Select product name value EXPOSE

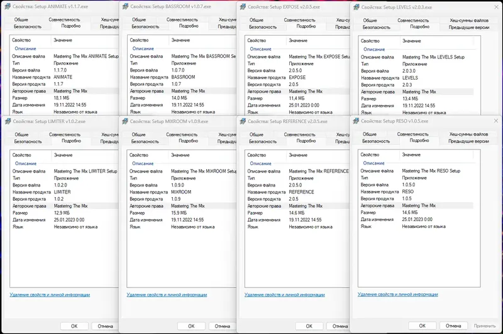[297, 77]
